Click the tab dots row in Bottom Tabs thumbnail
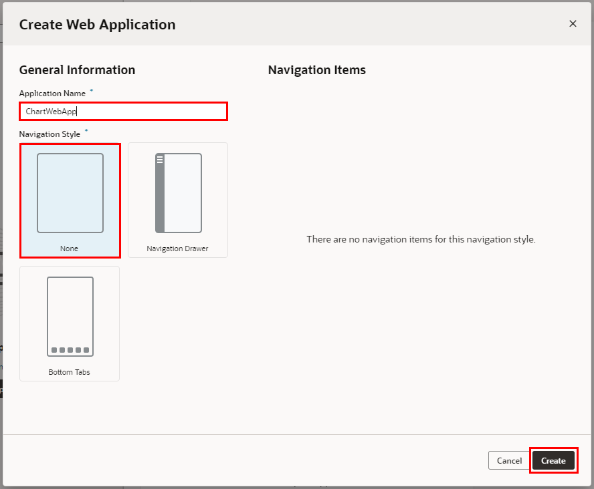The width and height of the screenshot is (594, 489). 70,350
